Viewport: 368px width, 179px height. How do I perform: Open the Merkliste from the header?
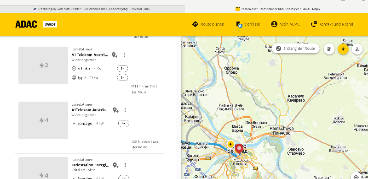[x=248, y=24]
